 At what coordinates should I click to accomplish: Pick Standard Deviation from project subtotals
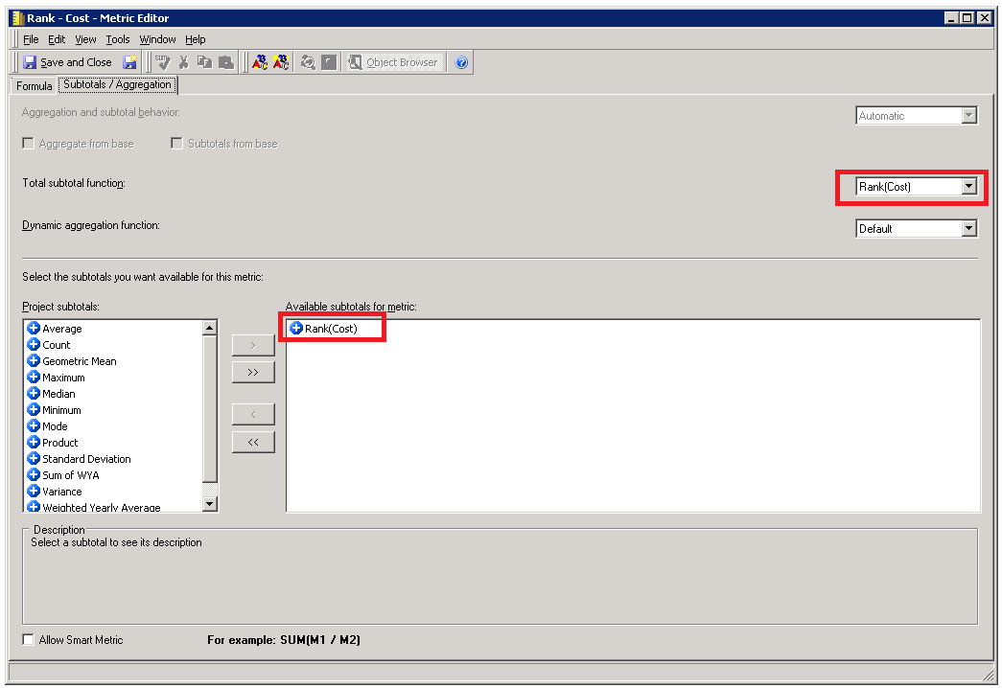pos(86,459)
